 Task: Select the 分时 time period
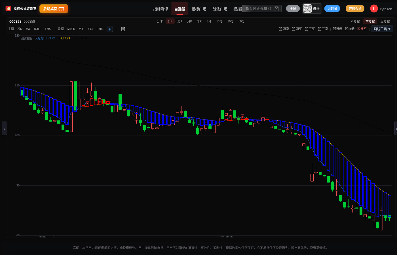point(160,21)
